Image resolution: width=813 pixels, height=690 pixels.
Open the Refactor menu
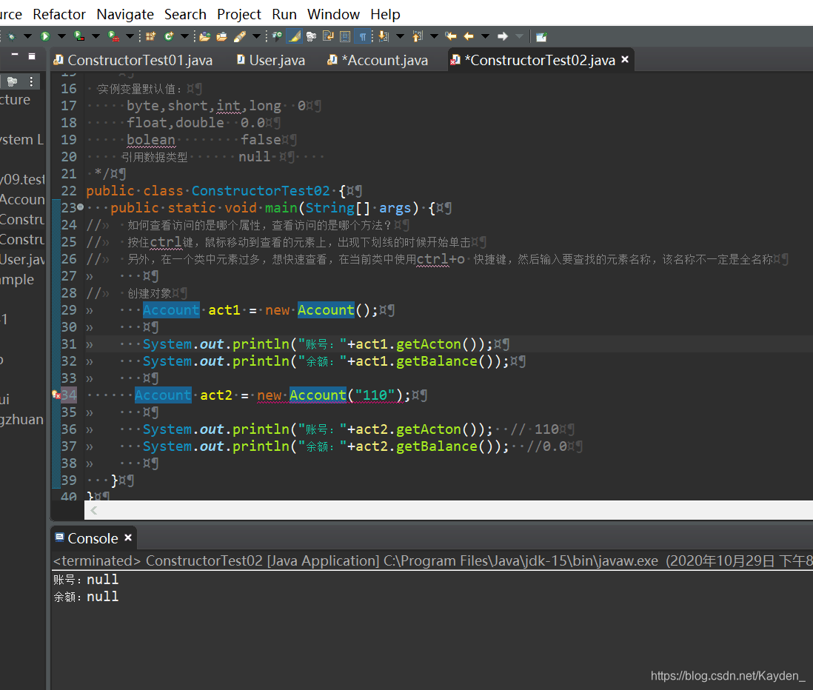click(59, 14)
